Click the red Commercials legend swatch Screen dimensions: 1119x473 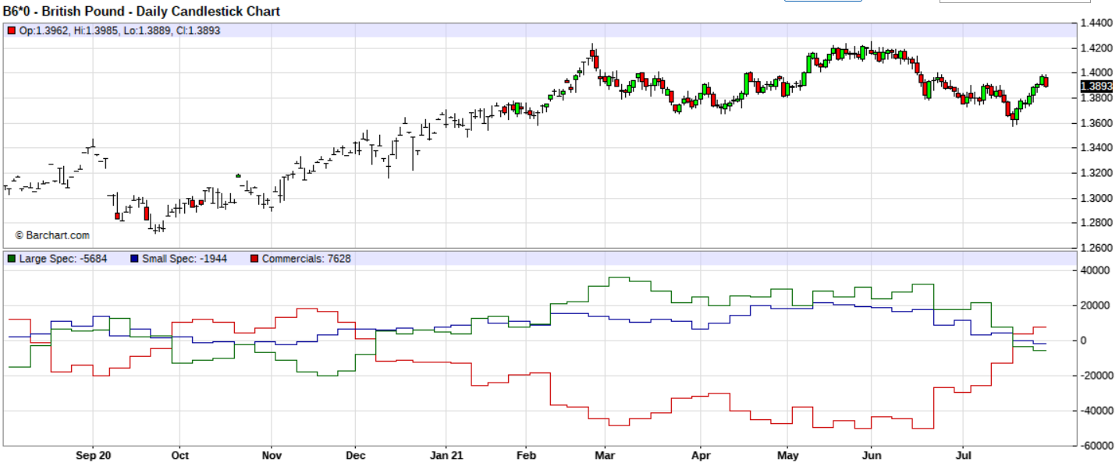point(254,259)
